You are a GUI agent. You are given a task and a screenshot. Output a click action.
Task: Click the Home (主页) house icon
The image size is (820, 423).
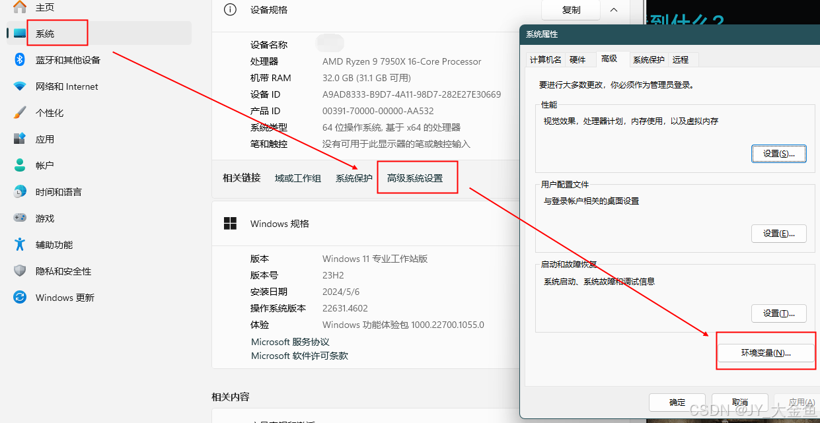click(x=20, y=7)
